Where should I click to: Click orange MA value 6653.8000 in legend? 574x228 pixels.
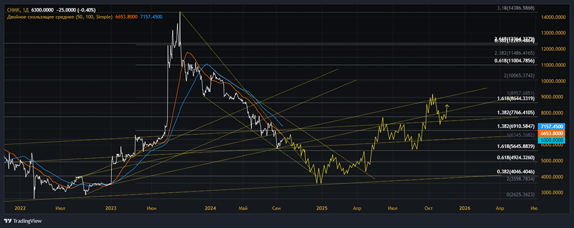127,17
